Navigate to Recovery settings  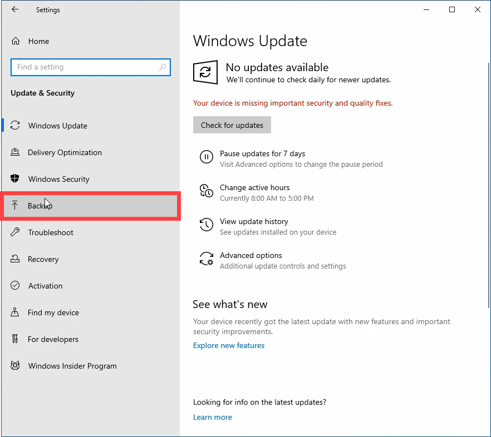point(91,259)
